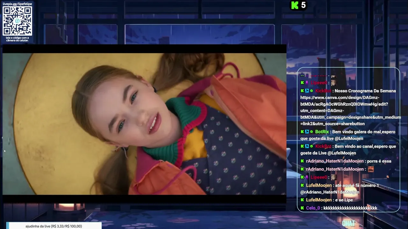
Task: Click the @rAdriano_HaterN1daMoojen mention in LufelMoojen's message
Action: tap(330, 192)
